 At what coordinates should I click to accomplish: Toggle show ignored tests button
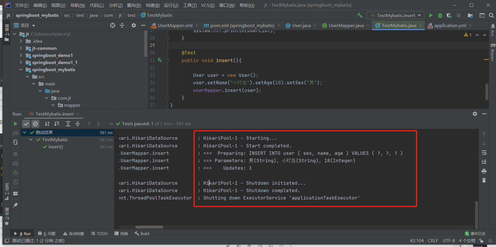35,124
